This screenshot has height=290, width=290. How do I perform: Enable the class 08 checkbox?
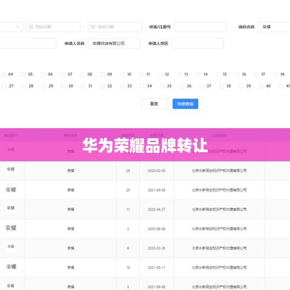coord(83,74)
